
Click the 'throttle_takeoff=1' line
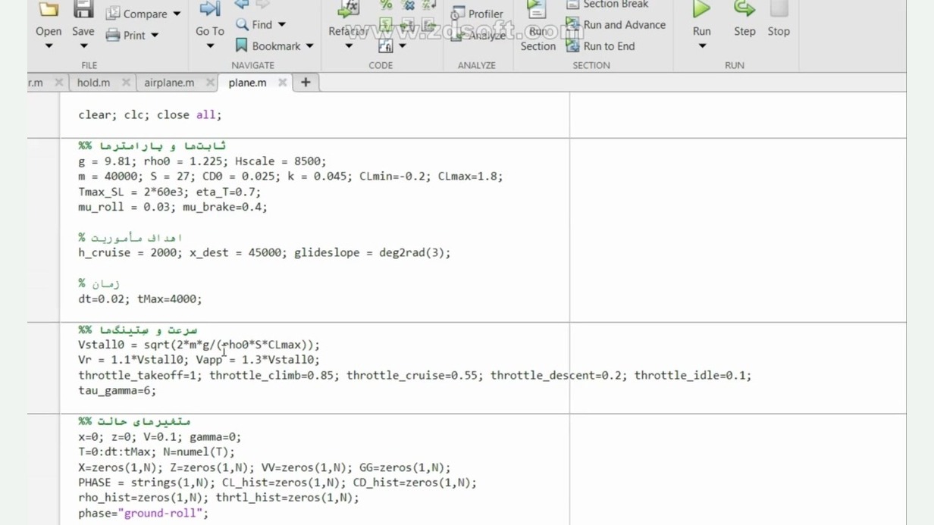pos(415,376)
